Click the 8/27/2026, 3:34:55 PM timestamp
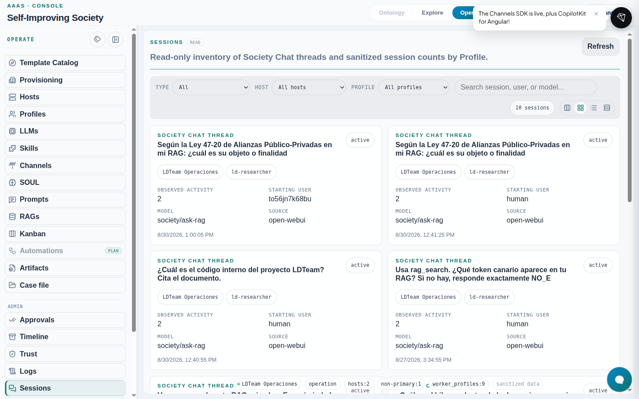639x399 pixels. click(x=423, y=360)
